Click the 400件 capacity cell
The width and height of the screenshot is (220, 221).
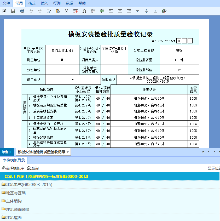(x=179, y=60)
